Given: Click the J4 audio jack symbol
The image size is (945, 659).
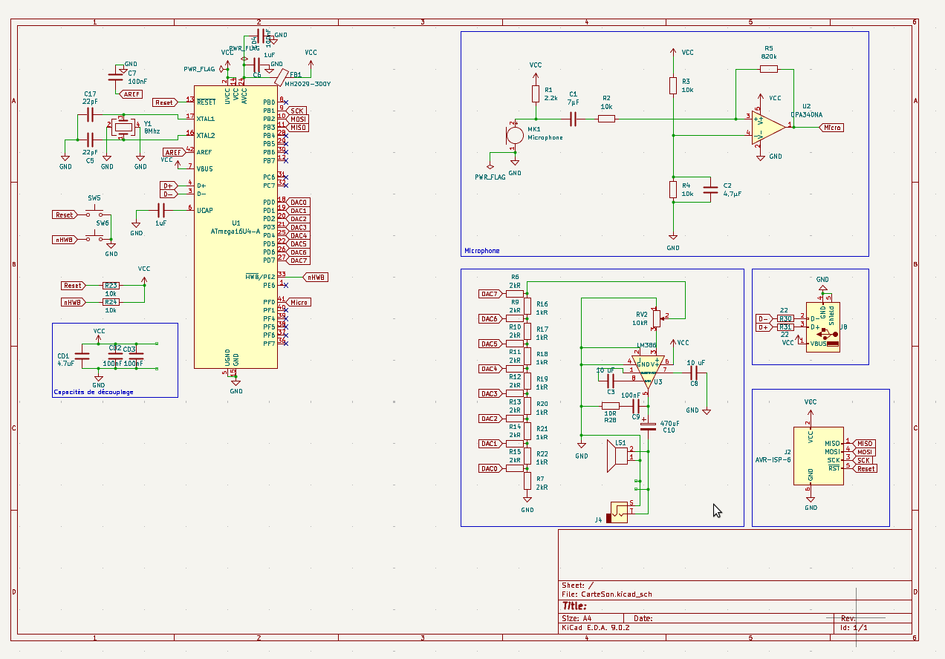Looking at the screenshot, I should click(x=618, y=511).
